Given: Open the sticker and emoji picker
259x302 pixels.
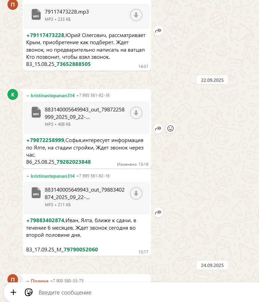Looking at the screenshot, I should pos(29,292).
